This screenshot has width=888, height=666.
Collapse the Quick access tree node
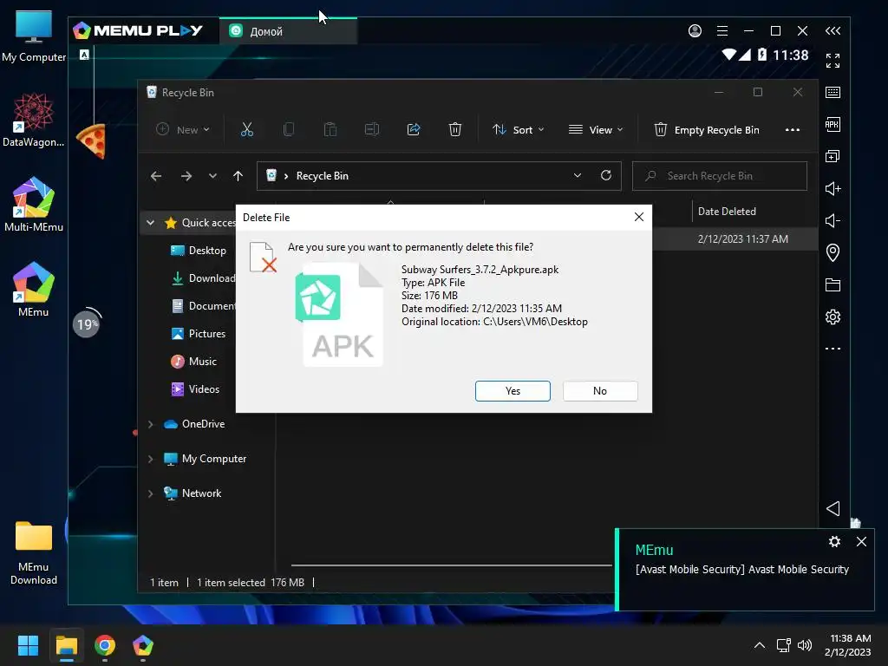pos(151,223)
